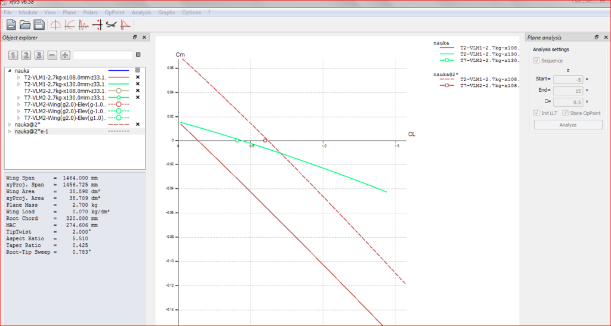611x326 pixels.
Task: Open the Polars menu
Action: pos(91,13)
